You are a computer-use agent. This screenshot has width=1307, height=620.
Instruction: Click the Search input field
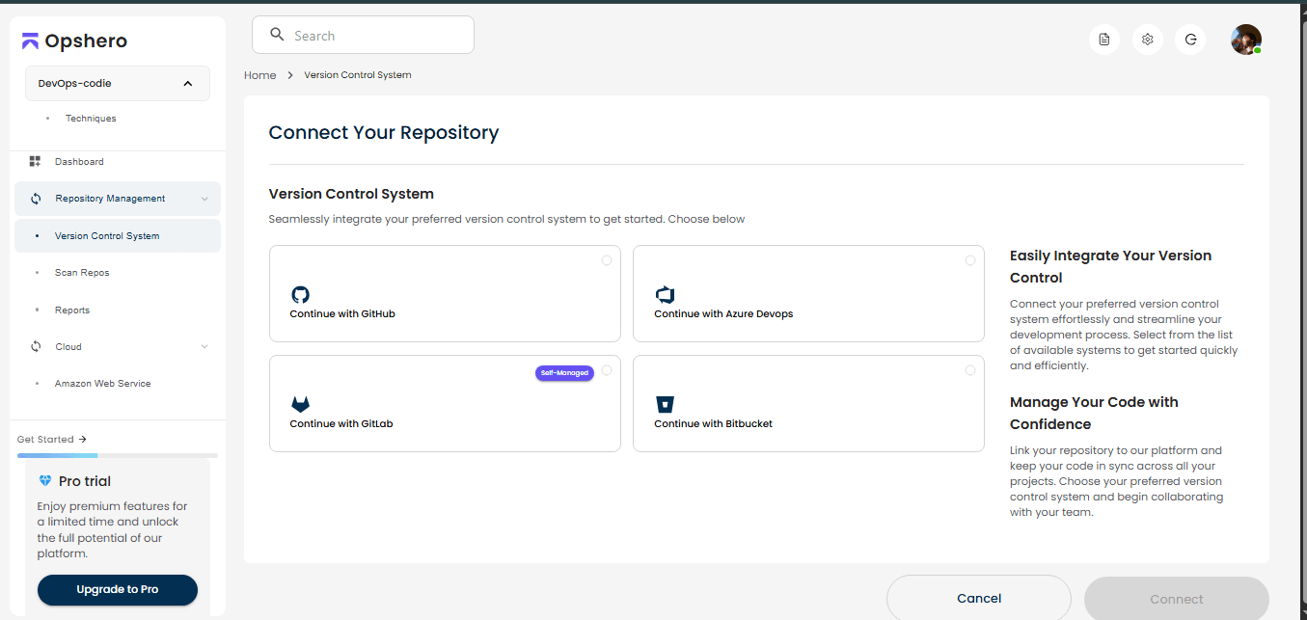376,36
